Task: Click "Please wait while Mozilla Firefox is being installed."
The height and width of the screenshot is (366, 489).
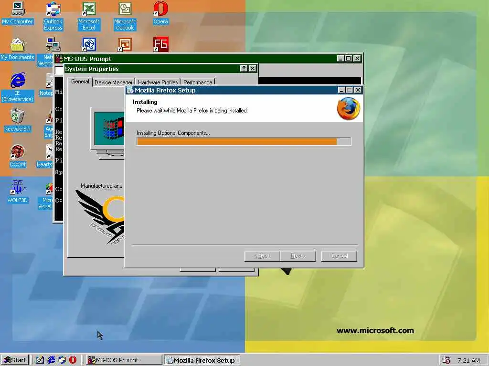Action: [192, 111]
